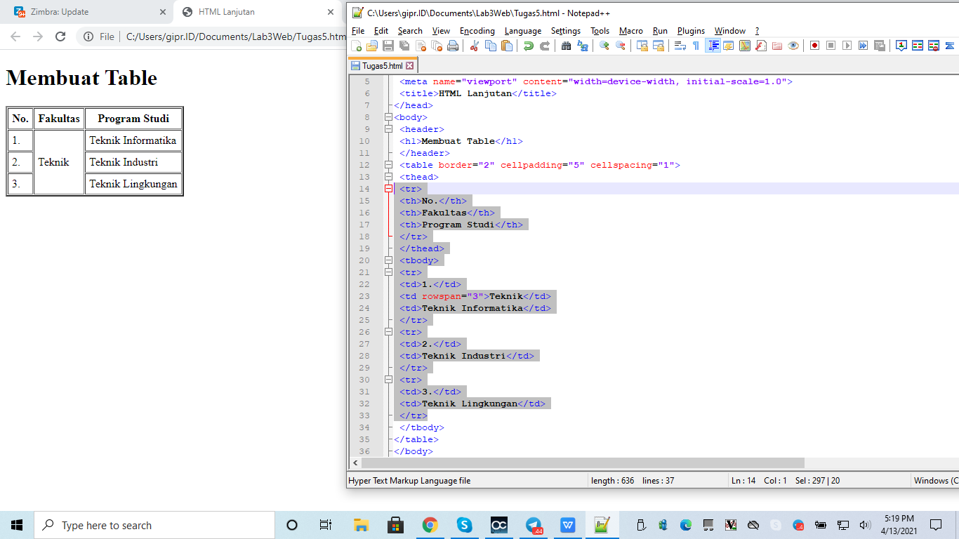Viewport: 959px width, 539px height.
Task: Collapse the table fold marker on line 12
Action: pos(388,165)
